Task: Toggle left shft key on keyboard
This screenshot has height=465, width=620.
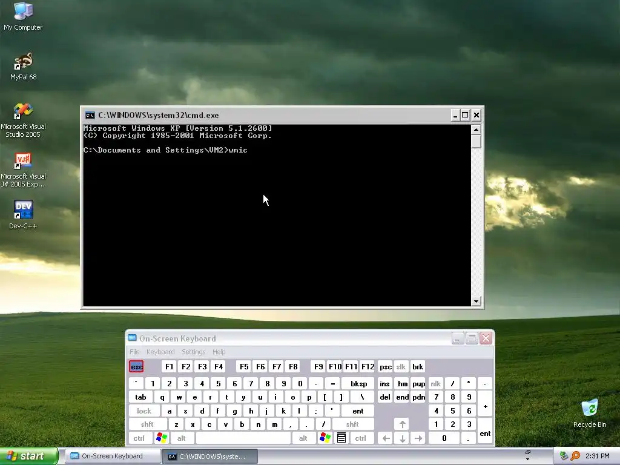Action: [147, 424]
